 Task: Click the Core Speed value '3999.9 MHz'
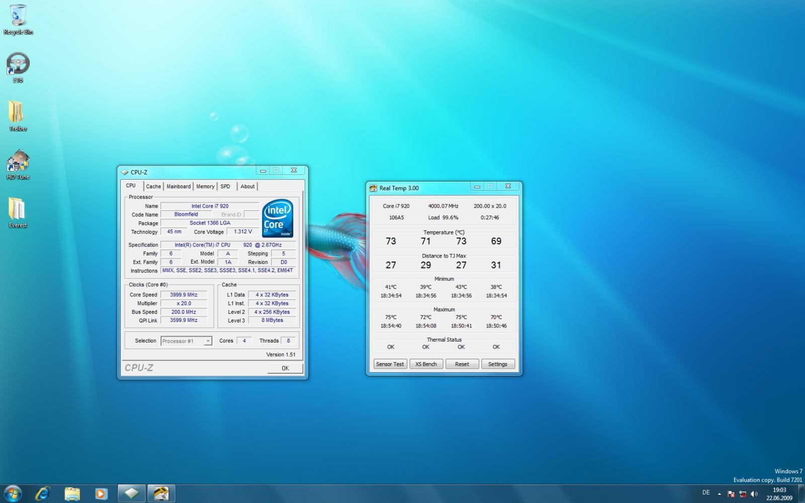click(x=184, y=295)
